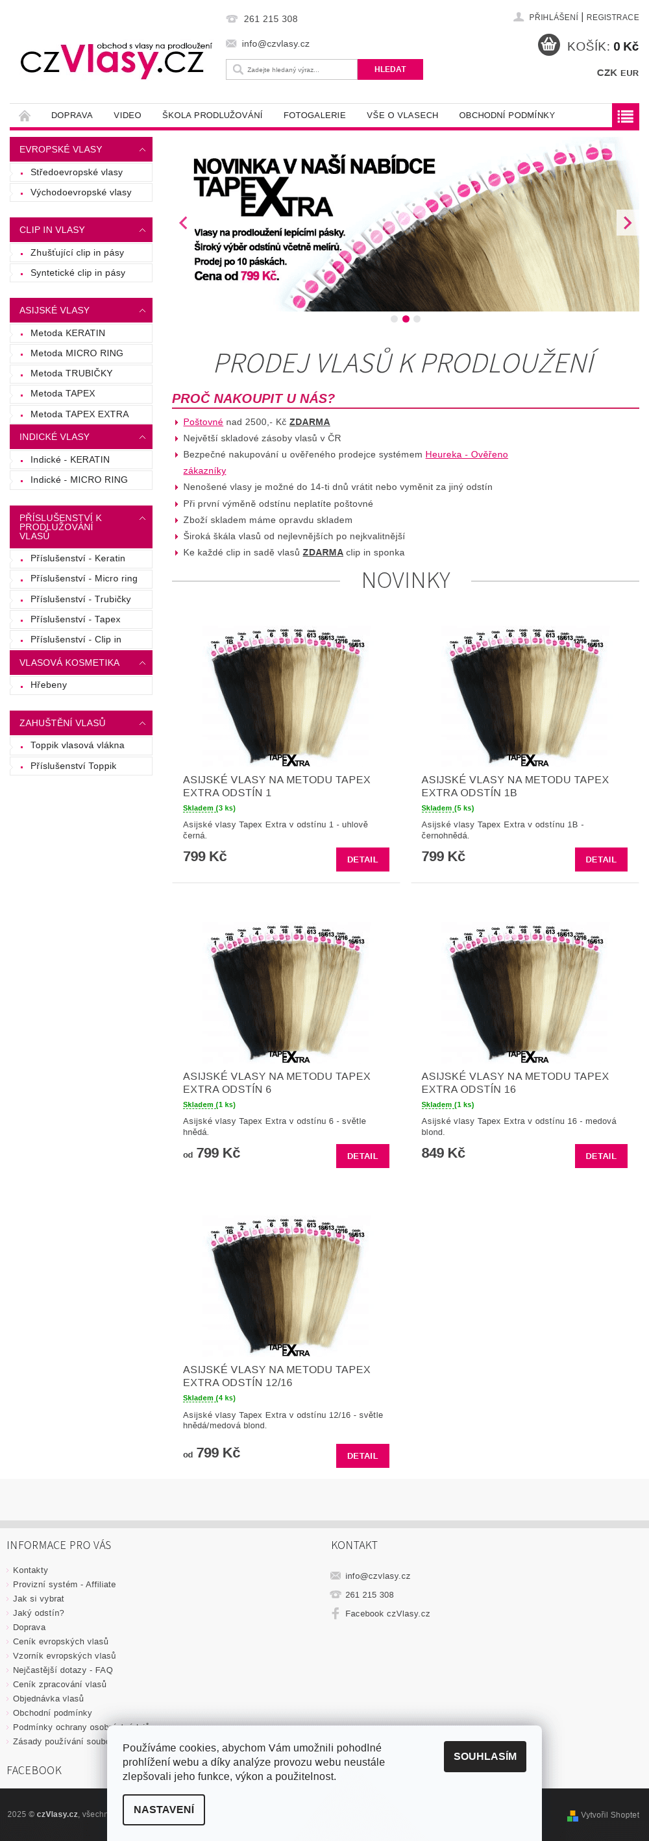Select the first carousel dot indicator
The width and height of the screenshot is (649, 1841).
394,319
